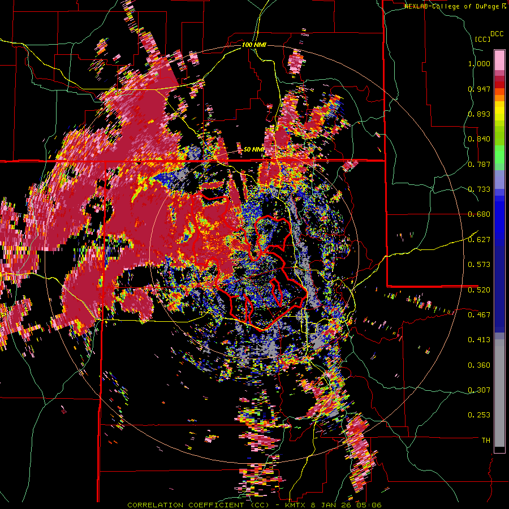The image size is (509, 509).
Task: Click the [CC] units label
Action: (482, 39)
